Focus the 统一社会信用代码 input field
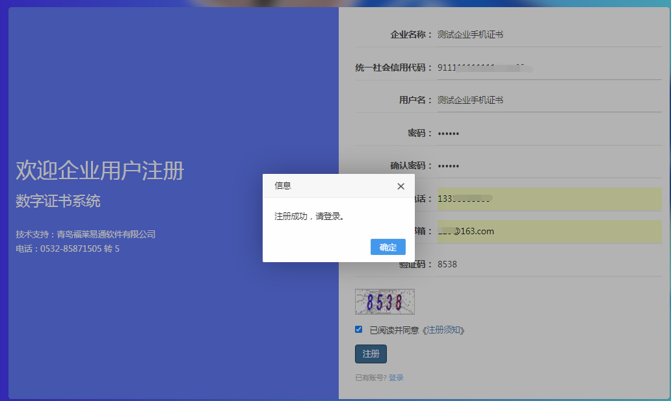Image resolution: width=671 pixels, height=401 pixels. pyautogui.click(x=549, y=68)
